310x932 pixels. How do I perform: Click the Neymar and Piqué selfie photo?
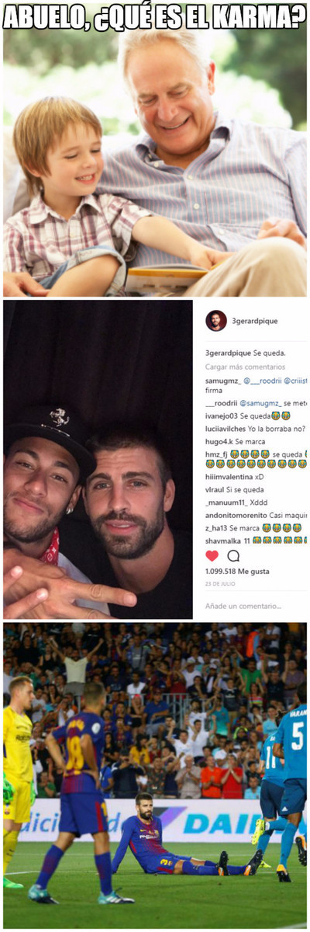[98, 459]
